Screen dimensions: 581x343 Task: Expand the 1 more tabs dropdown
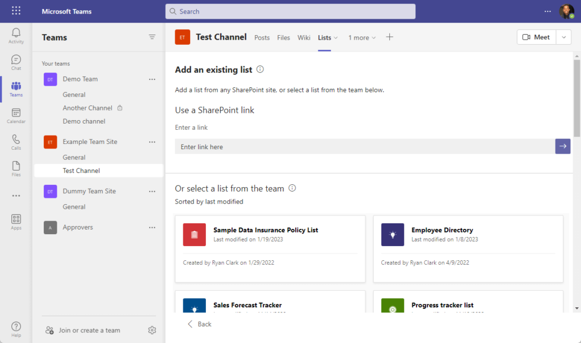[x=362, y=38]
